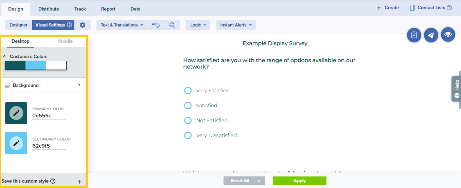Open the clipboard checklist round icon
The width and height of the screenshot is (461, 188).
[414, 35]
